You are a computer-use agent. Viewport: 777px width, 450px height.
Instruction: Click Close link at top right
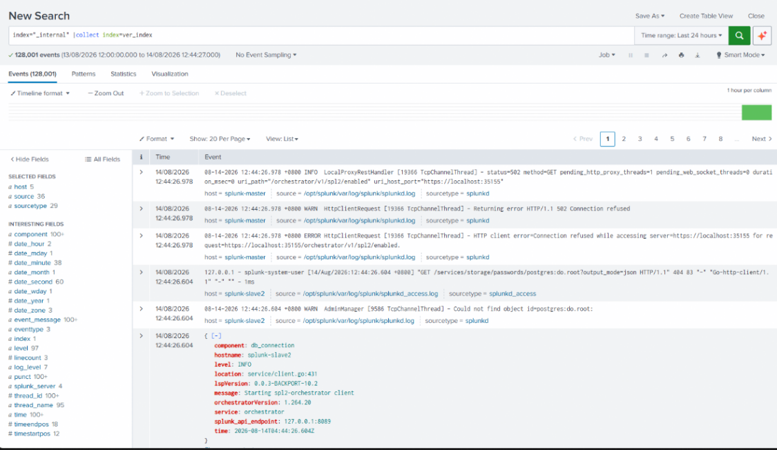click(x=756, y=16)
